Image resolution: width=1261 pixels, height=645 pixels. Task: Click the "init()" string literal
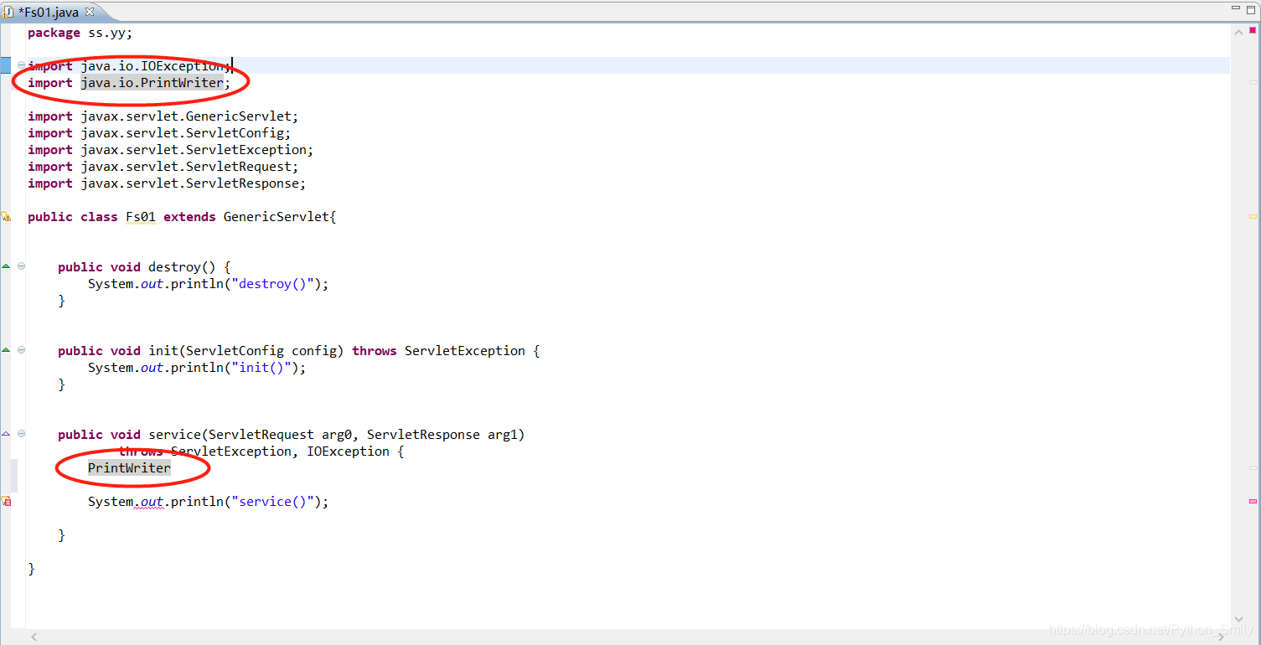point(261,368)
